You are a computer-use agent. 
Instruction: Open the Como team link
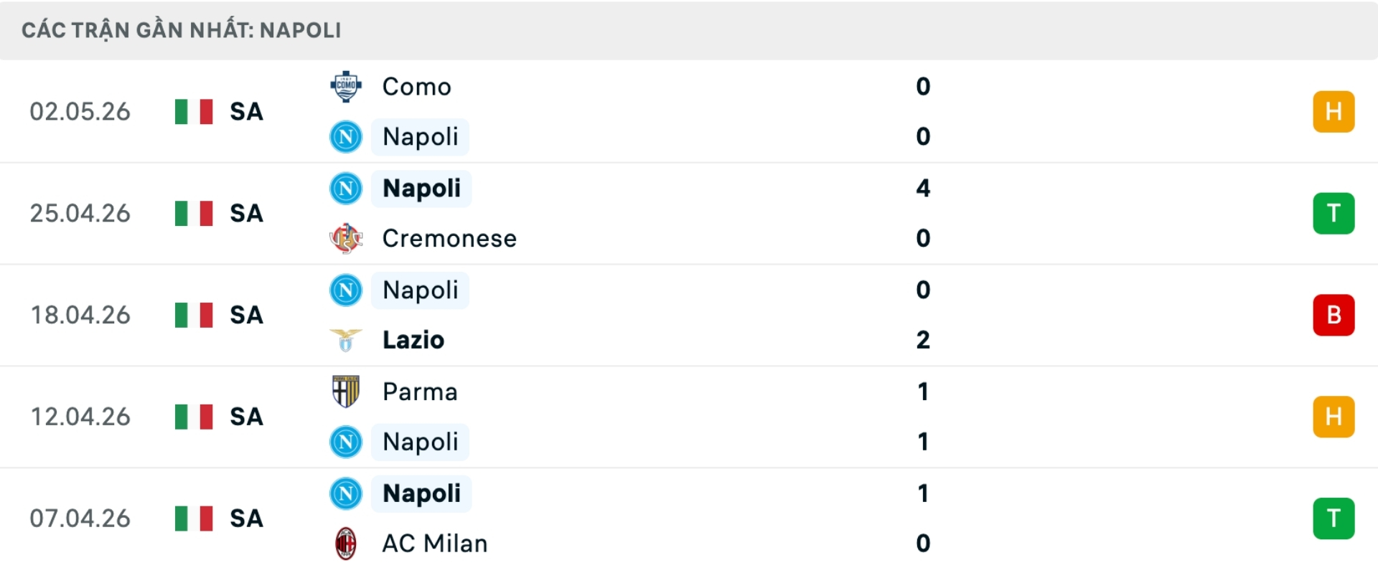(417, 87)
